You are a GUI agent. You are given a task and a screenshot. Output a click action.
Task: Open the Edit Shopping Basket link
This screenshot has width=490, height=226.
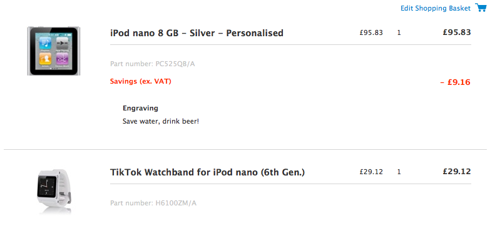point(436,8)
